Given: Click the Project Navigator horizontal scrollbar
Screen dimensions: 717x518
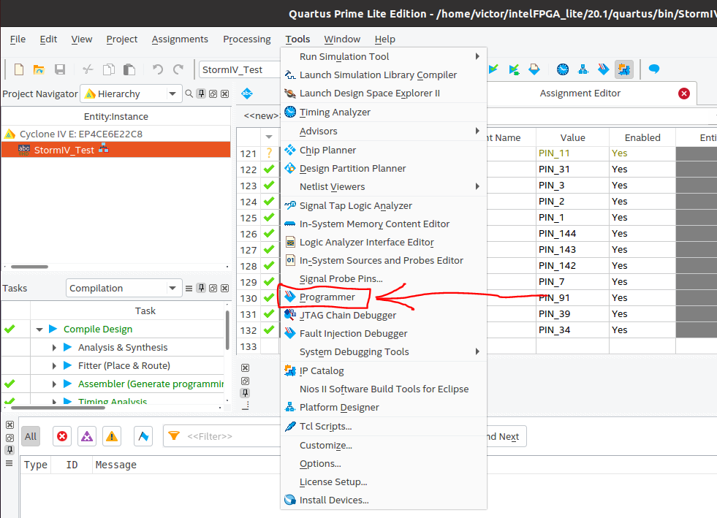Looking at the screenshot, I should (29, 267).
